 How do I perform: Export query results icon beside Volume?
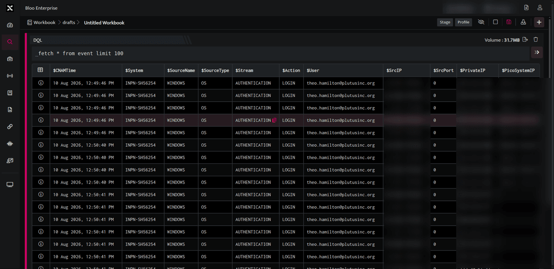click(x=525, y=40)
